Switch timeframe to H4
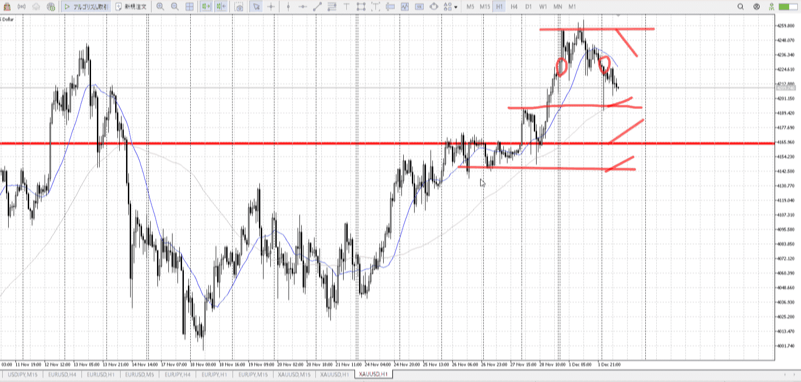The width and height of the screenshot is (801, 382). (x=514, y=7)
